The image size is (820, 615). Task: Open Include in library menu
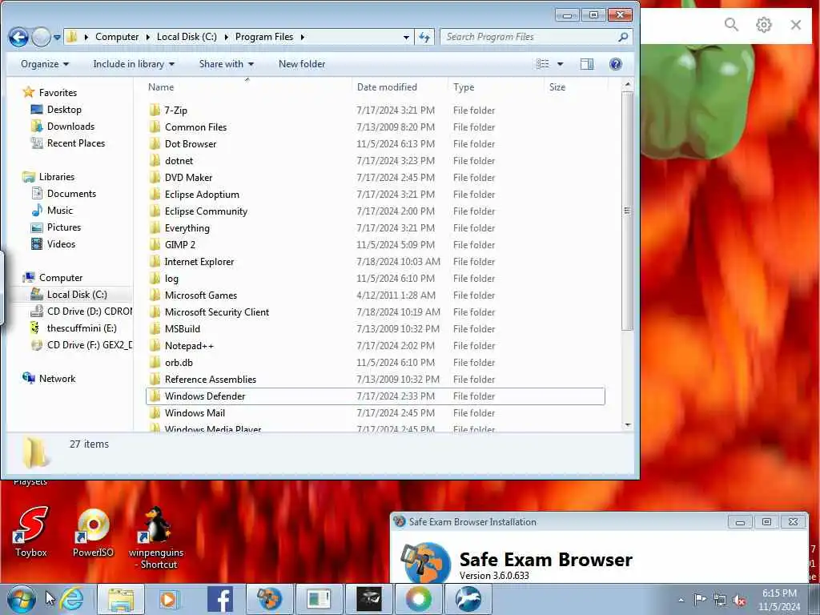(x=134, y=64)
